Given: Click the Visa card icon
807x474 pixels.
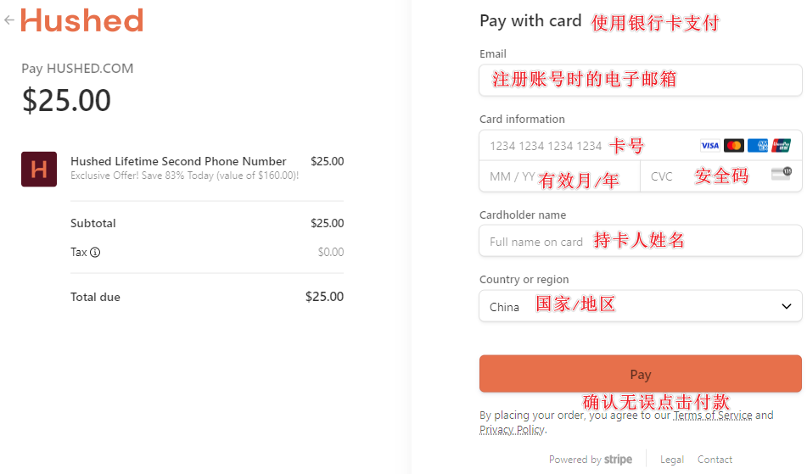Looking at the screenshot, I should [x=710, y=146].
